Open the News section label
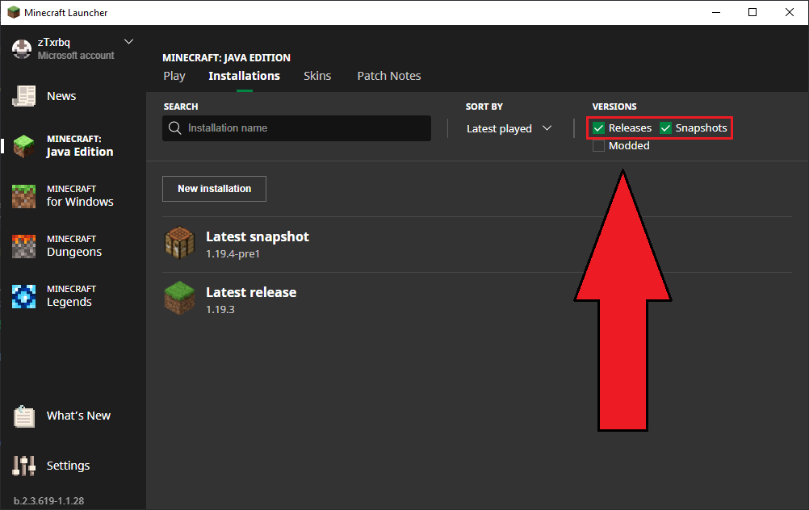809x510 pixels. pyautogui.click(x=61, y=96)
